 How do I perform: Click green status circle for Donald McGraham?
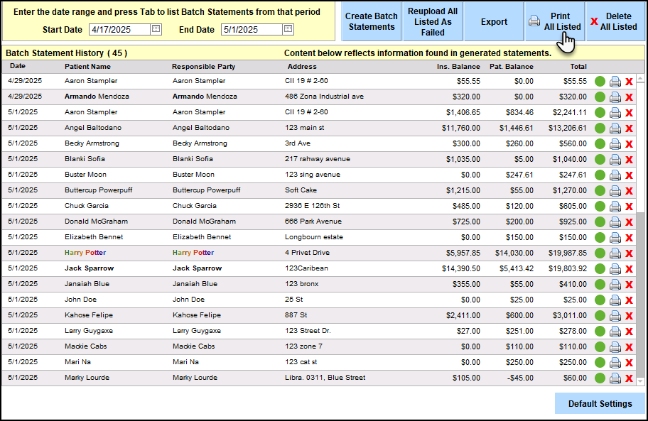[x=600, y=222]
